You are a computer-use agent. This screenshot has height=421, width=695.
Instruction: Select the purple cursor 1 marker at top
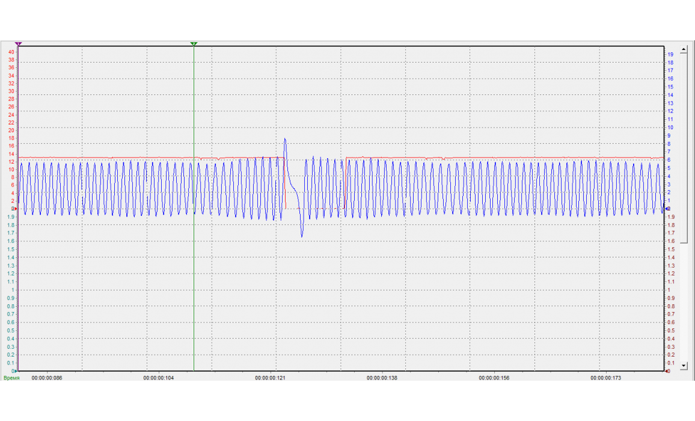[x=19, y=44]
